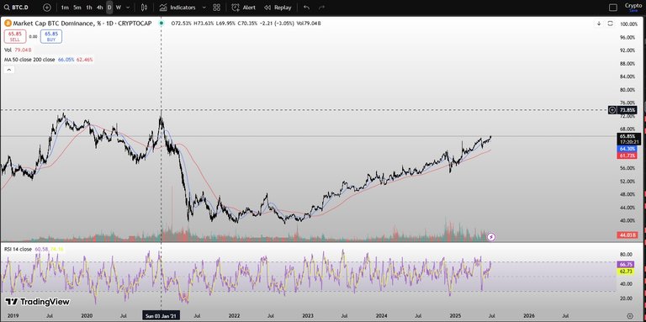Click the plus icon beside 73.85% label
This screenshot has width=646, height=322.
pyautogui.click(x=612, y=110)
